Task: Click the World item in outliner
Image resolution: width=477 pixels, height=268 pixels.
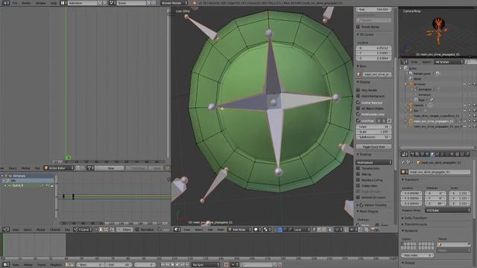Action: pos(417,79)
